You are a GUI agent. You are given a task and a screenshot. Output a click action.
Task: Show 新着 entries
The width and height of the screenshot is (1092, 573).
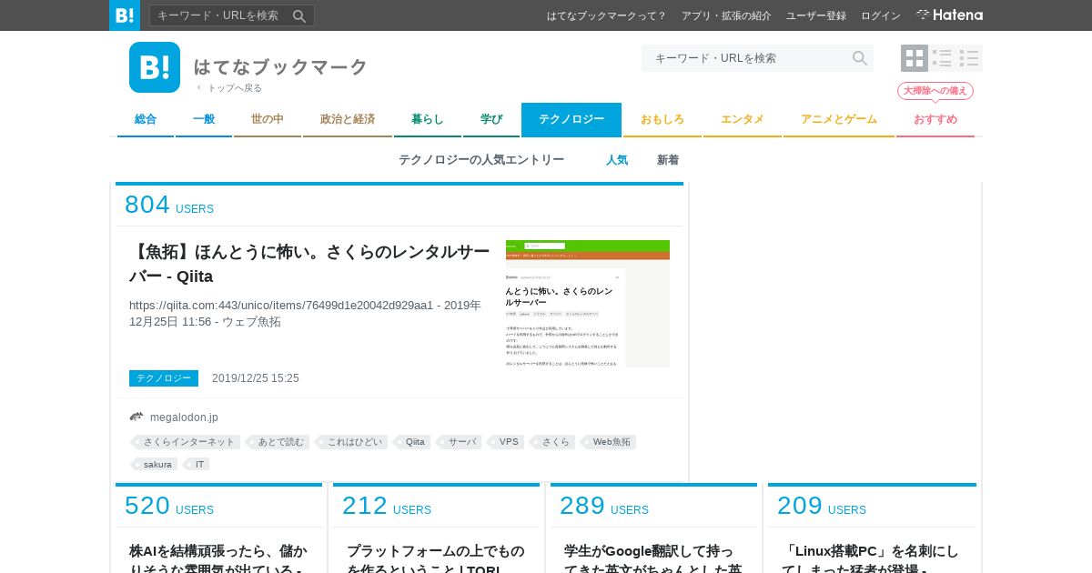[668, 160]
